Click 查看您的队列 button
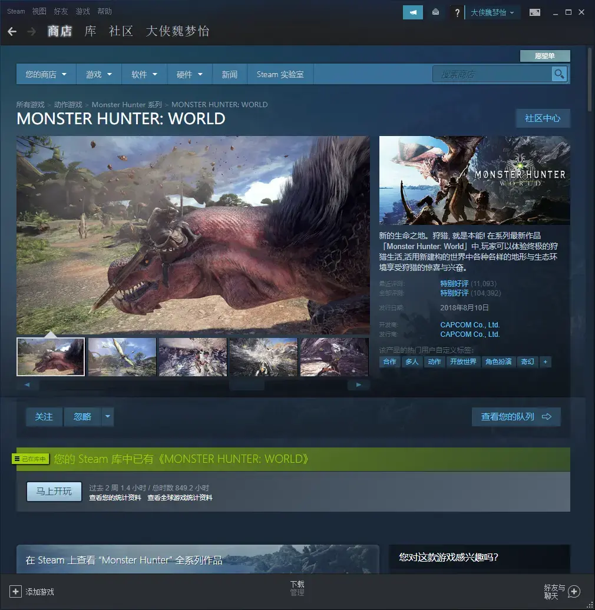The height and width of the screenshot is (610, 595). pyautogui.click(x=516, y=417)
